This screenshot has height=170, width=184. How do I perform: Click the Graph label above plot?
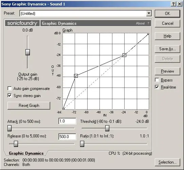coord(68,30)
